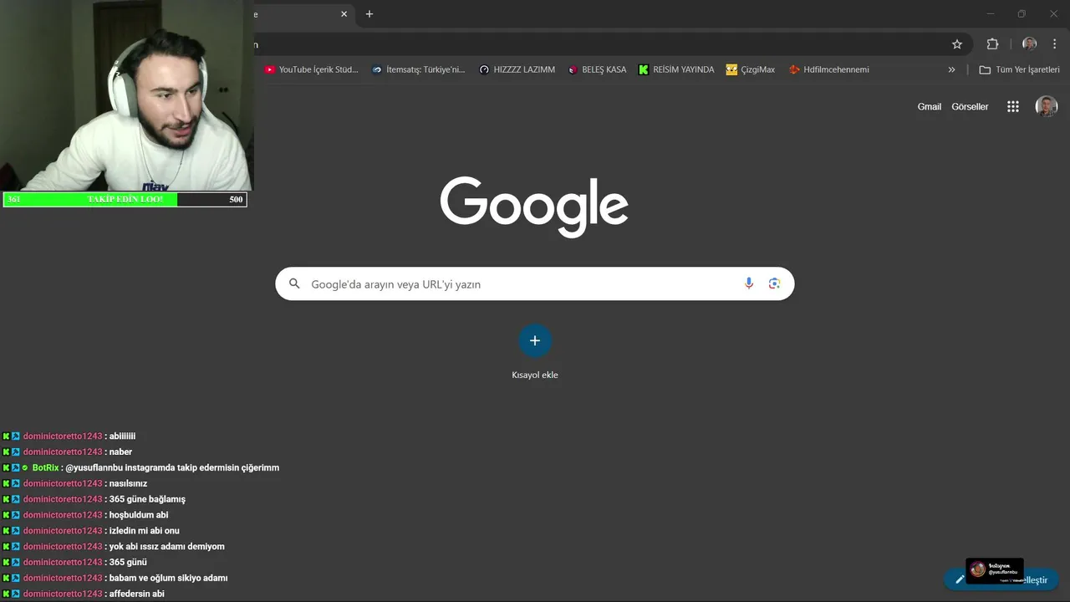Open REİSİM YAYINDA bookmark
1070x602 pixels.
click(676, 69)
